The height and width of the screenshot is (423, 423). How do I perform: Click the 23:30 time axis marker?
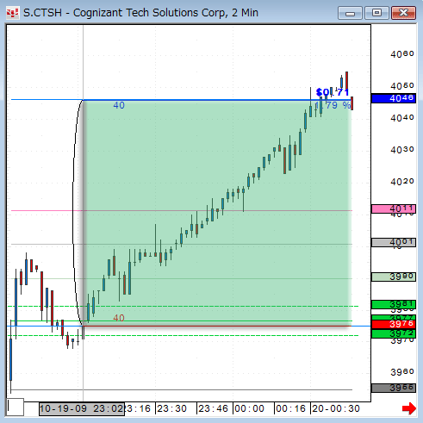pos(171,408)
